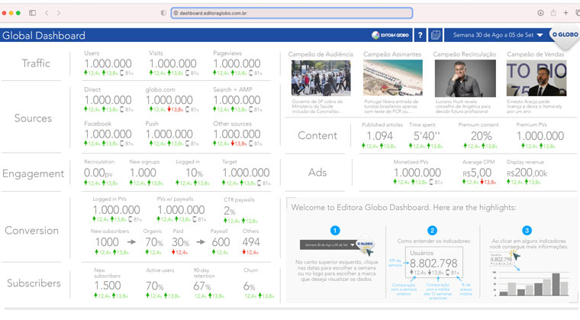Click the New subscribers 1000 value in Conversion
580x320 pixels.
pos(107,242)
